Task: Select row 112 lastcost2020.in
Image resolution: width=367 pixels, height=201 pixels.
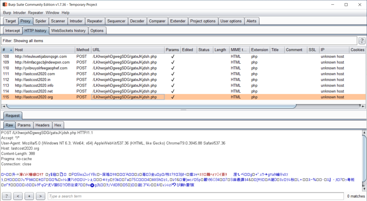Action: pyautogui.click(x=183, y=80)
